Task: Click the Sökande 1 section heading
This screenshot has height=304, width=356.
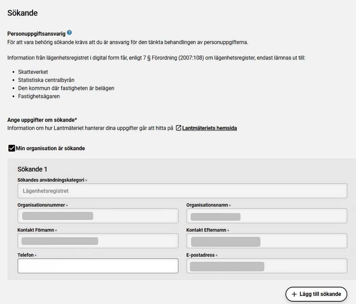Action: 32,169
